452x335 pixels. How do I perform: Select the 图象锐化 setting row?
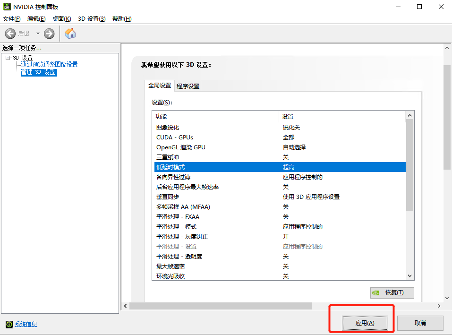(x=280, y=128)
